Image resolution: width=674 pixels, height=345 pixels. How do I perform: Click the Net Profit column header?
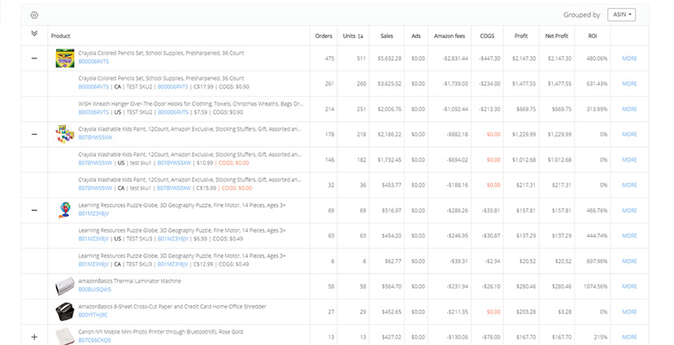coord(557,36)
